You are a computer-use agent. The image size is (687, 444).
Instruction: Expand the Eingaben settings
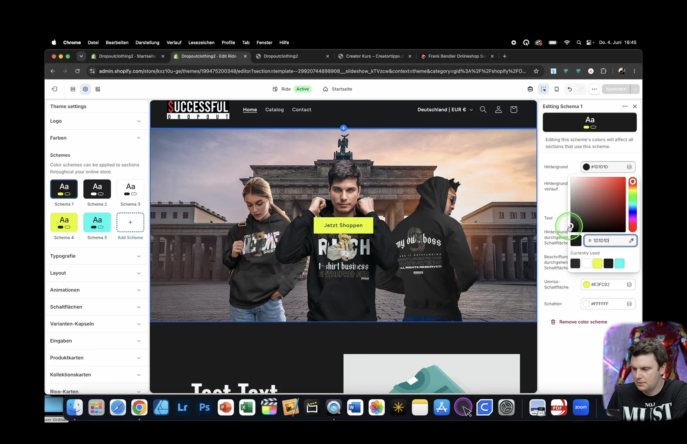tap(97, 341)
